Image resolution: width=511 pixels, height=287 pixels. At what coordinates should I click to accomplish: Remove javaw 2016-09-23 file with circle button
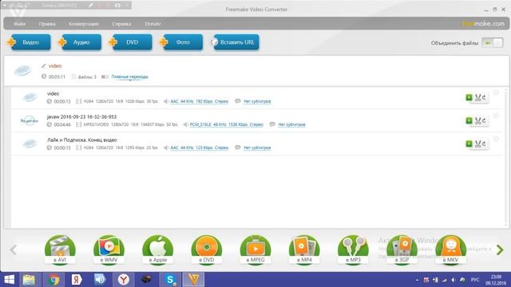pos(496,116)
